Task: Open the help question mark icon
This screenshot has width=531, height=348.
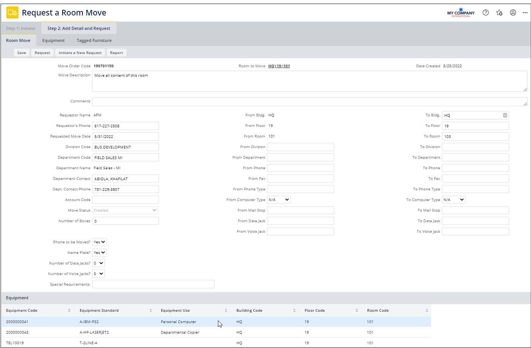Action: [486, 12]
